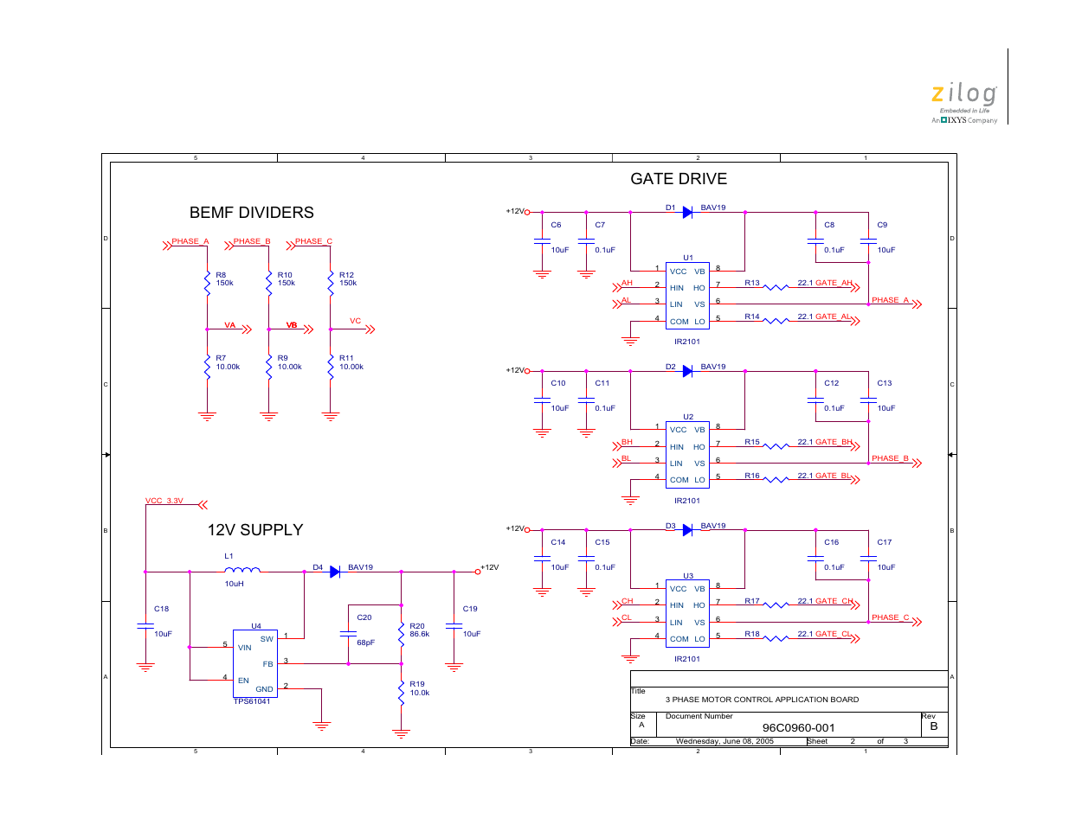
Task: Click the BH input port at U2
Action: click(623, 444)
